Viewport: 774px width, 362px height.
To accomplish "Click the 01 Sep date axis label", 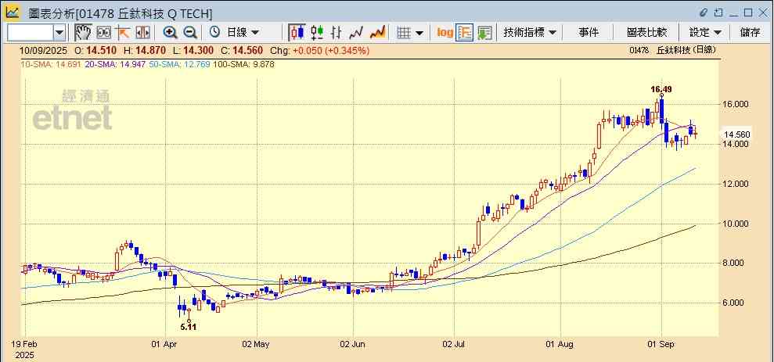I will (x=661, y=344).
